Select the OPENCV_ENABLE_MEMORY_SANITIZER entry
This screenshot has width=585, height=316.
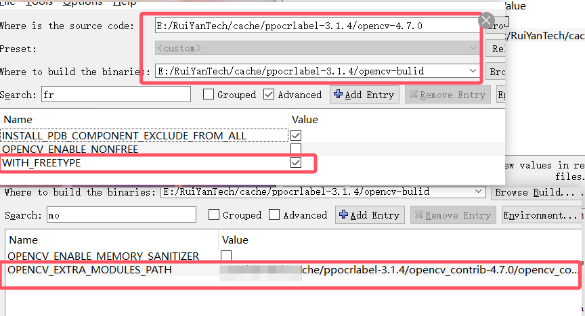[104, 256]
